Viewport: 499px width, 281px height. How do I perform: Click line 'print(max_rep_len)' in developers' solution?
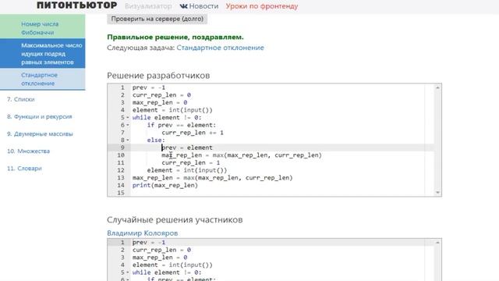[165, 185]
